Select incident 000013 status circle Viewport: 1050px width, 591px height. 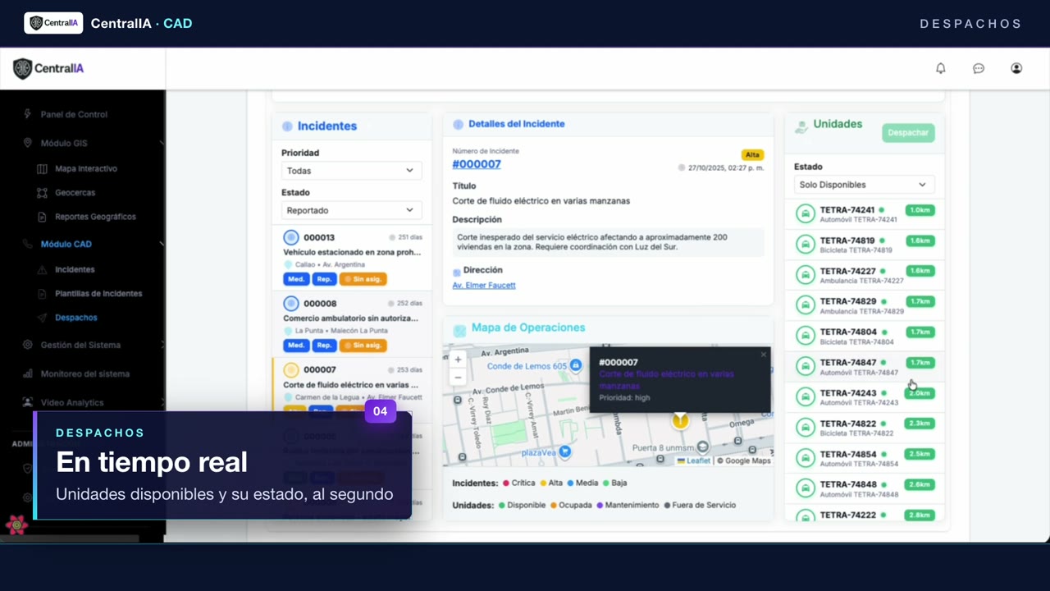290,237
